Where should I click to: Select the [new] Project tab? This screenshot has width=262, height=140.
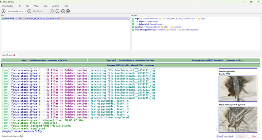click(x=9, y=55)
